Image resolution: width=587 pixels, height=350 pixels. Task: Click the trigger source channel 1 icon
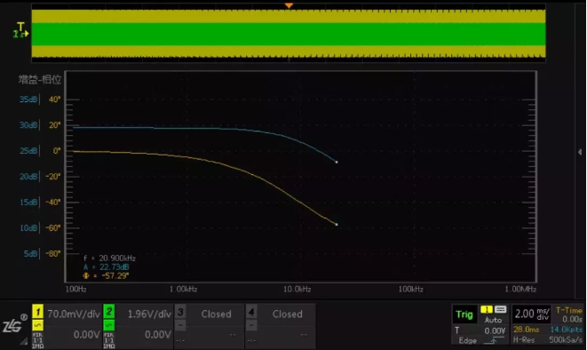coord(487,309)
